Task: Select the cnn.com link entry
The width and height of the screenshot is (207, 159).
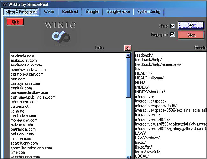Action: pyautogui.click(x=18, y=79)
